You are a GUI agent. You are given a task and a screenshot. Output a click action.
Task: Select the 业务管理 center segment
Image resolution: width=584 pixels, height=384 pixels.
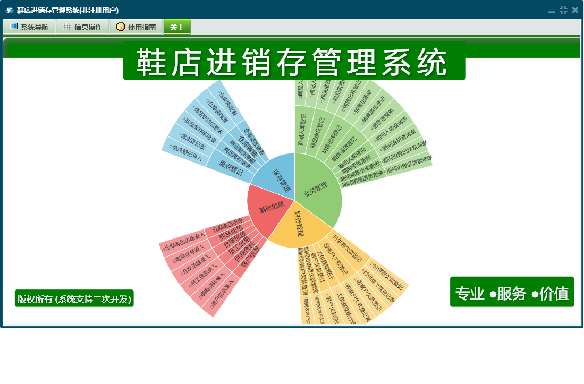(x=317, y=189)
